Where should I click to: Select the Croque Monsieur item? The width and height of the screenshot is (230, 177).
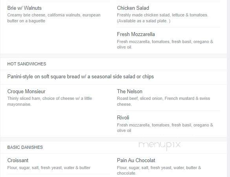coord(26,91)
